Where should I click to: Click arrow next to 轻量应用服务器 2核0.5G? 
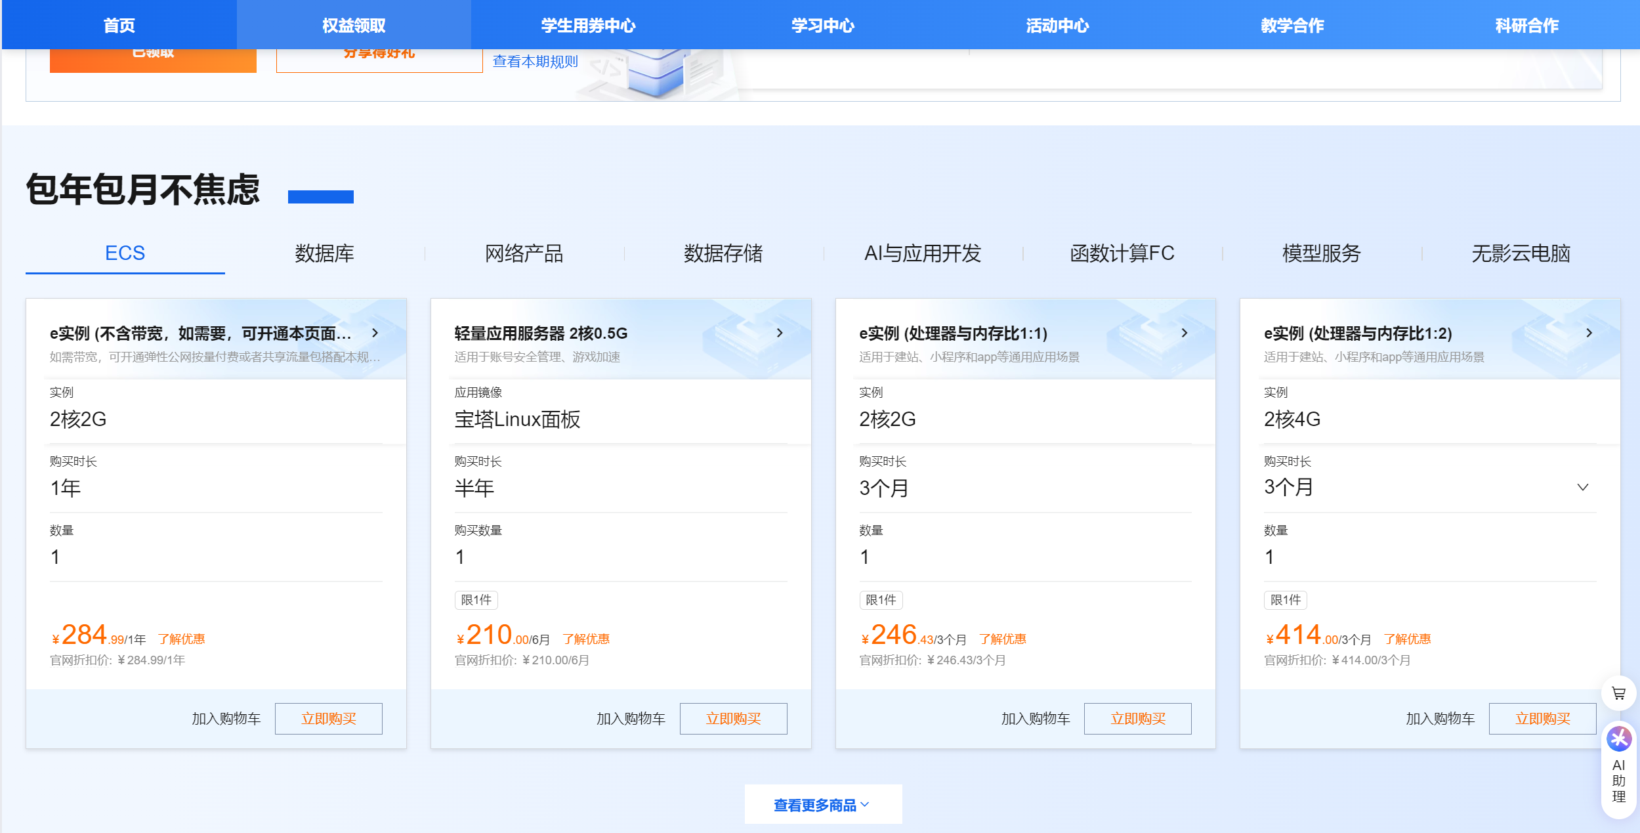click(x=780, y=333)
